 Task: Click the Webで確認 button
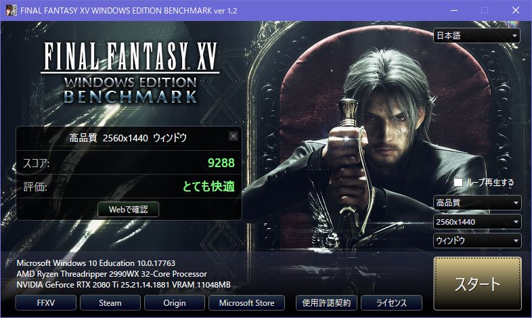(128, 210)
